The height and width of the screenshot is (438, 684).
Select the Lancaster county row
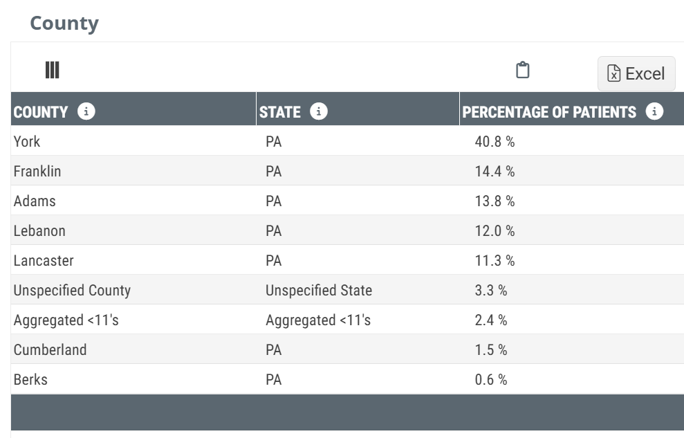44,261
